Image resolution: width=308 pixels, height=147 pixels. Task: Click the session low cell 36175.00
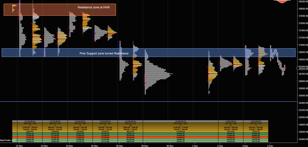pyautogui.click(x=256, y=141)
